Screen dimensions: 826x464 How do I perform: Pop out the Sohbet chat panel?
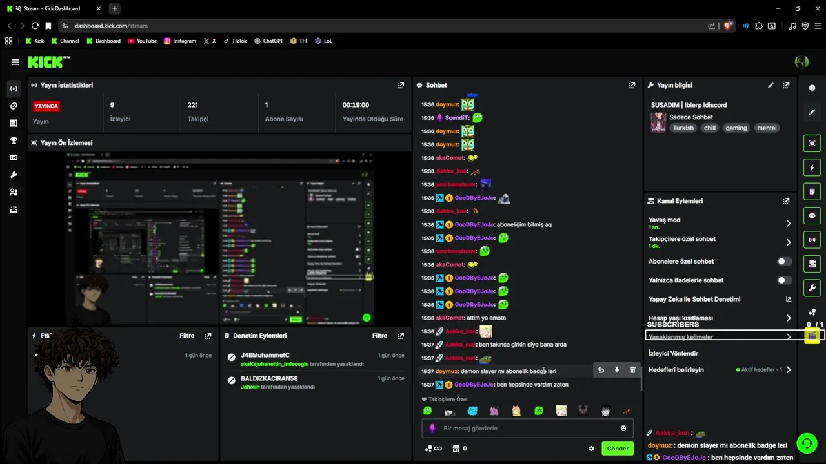pos(632,85)
